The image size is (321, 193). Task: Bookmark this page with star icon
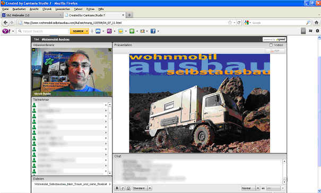pos(230,22)
